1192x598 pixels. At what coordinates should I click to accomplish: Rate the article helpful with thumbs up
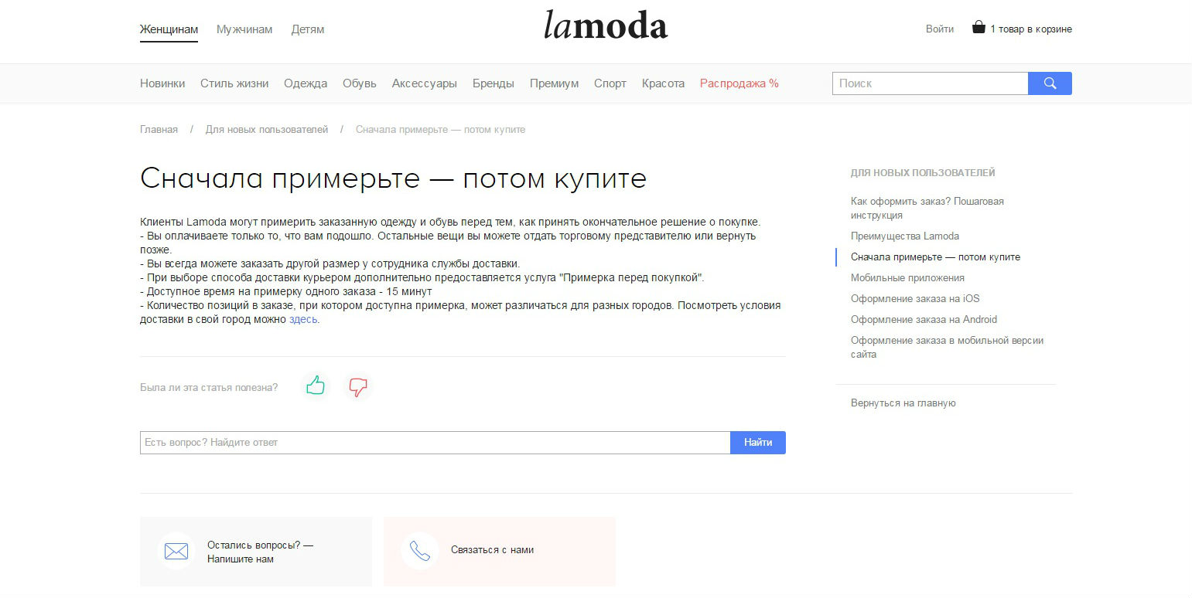pyautogui.click(x=315, y=386)
